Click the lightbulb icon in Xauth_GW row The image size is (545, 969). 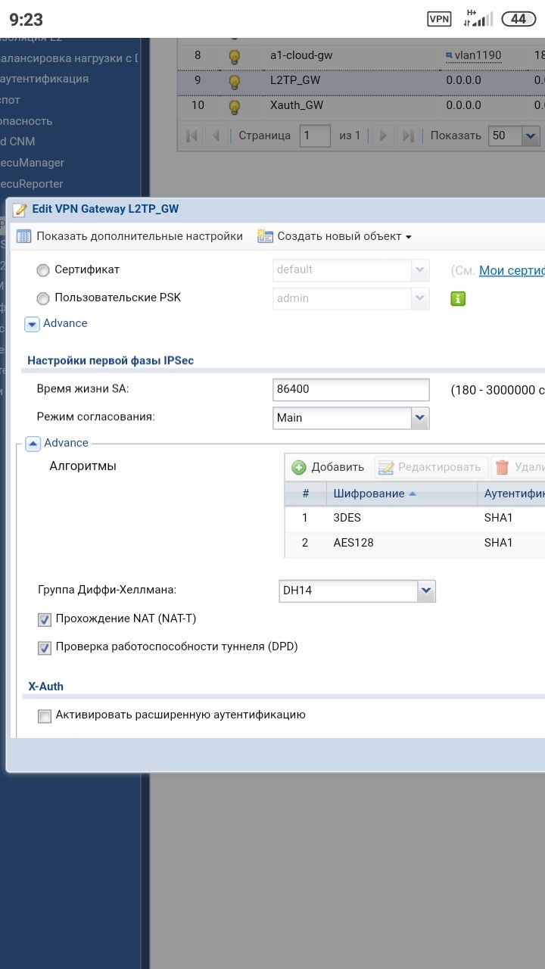point(235,106)
